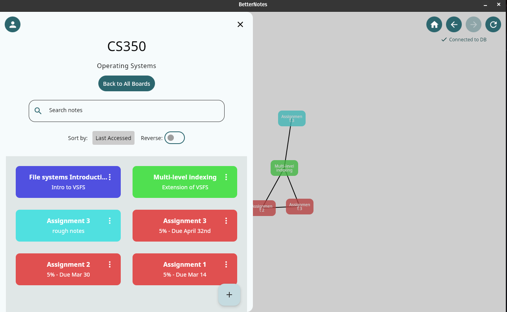Click the forward arrow navigation icon

(x=474, y=24)
